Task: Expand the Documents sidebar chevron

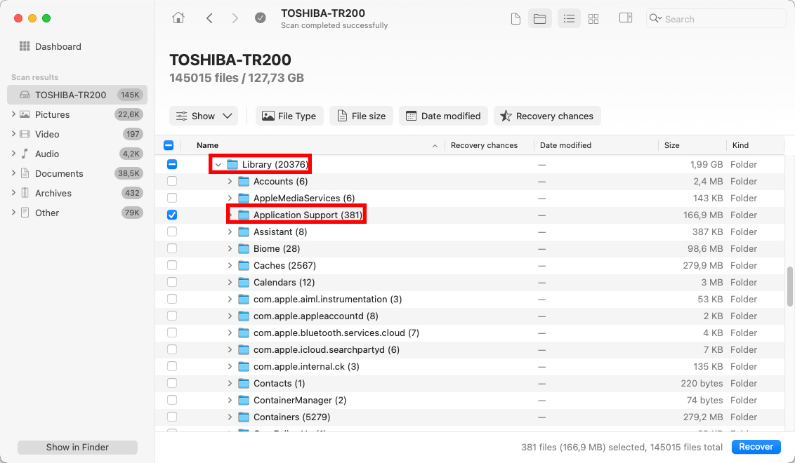Action: (13, 173)
